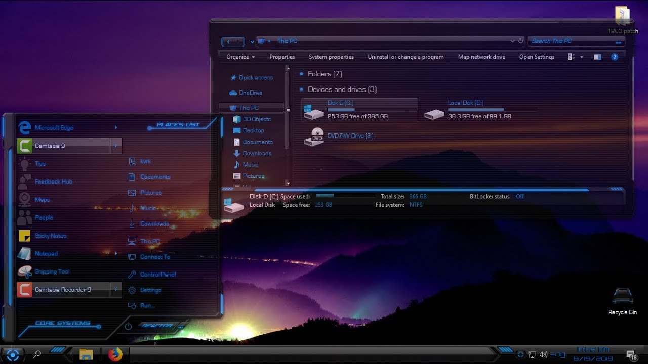Image resolution: width=648 pixels, height=364 pixels.
Task: Click System properties in toolbar
Action: (x=331, y=57)
